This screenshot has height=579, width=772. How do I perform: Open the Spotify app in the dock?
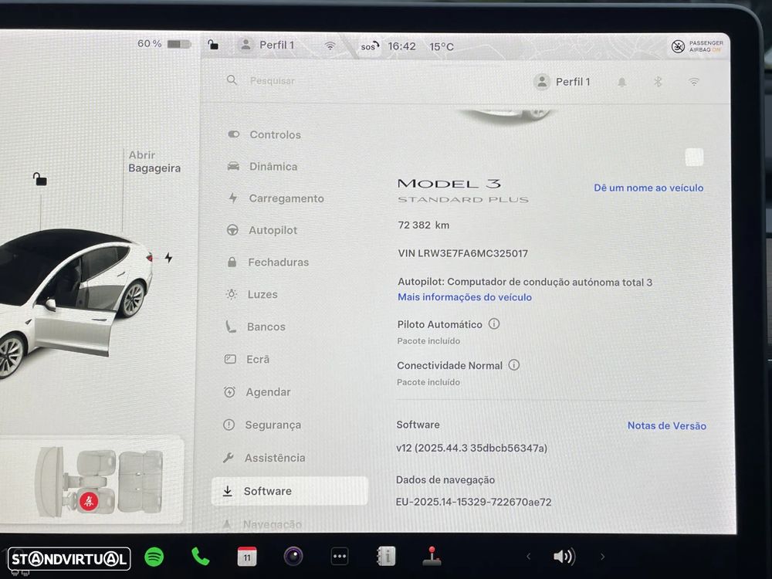[154, 557]
